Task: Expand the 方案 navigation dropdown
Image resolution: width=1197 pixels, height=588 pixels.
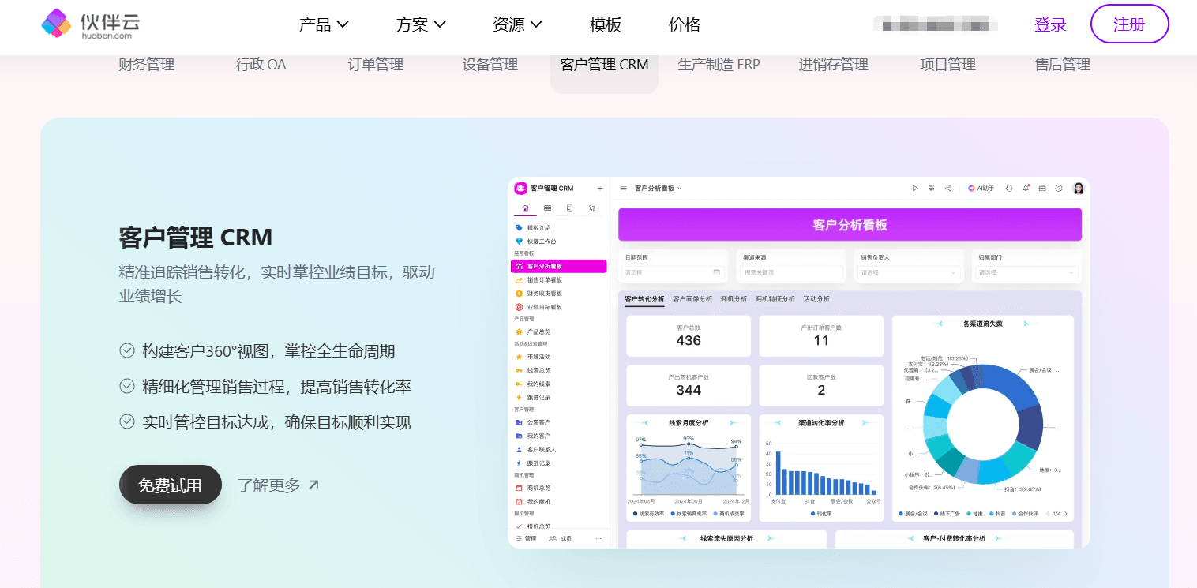Action: pos(421,24)
